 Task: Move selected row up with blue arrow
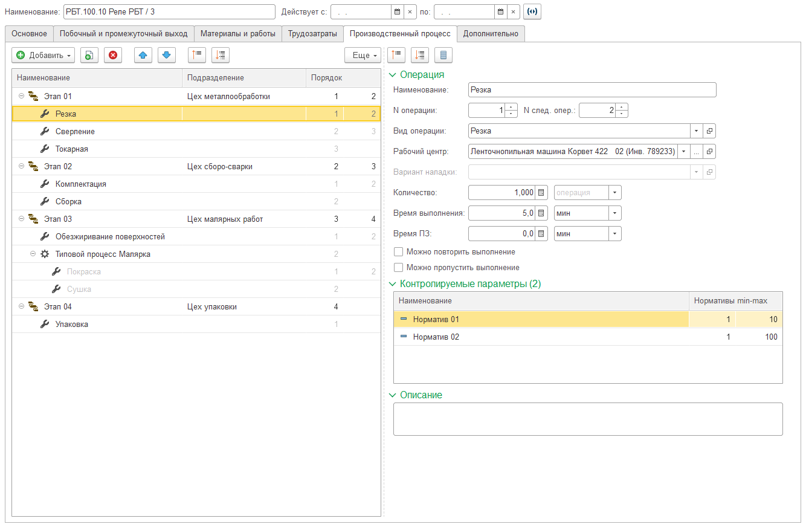143,56
